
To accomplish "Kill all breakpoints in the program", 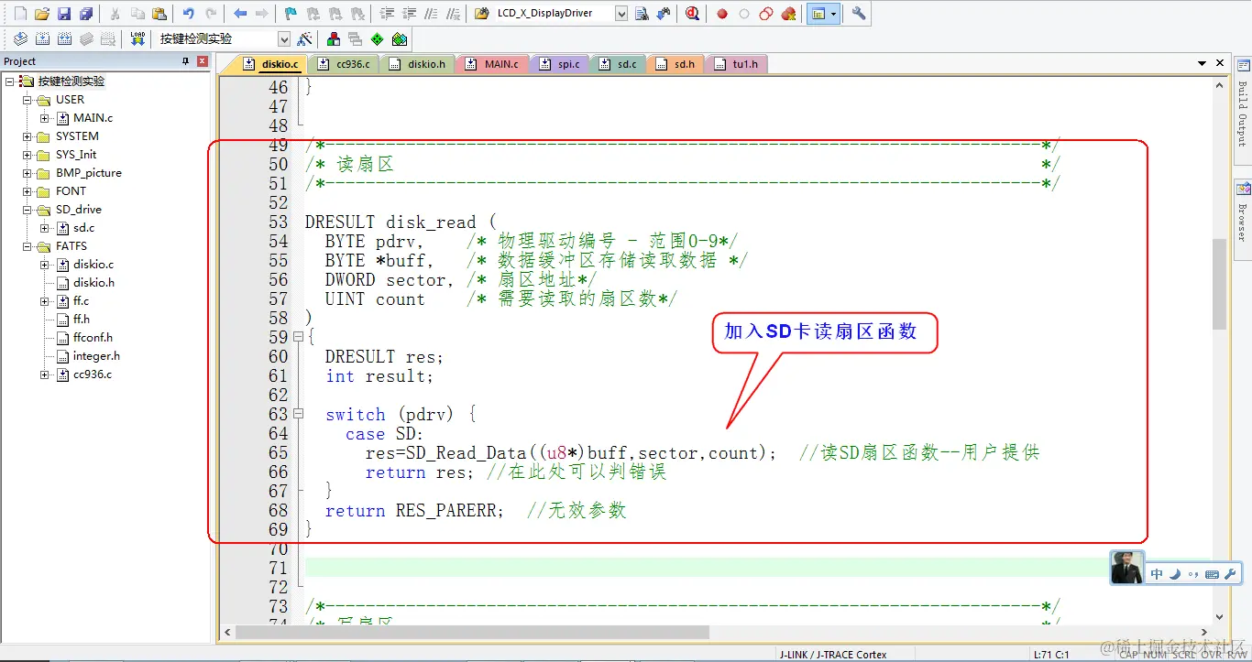I will click(x=788, y=14).
